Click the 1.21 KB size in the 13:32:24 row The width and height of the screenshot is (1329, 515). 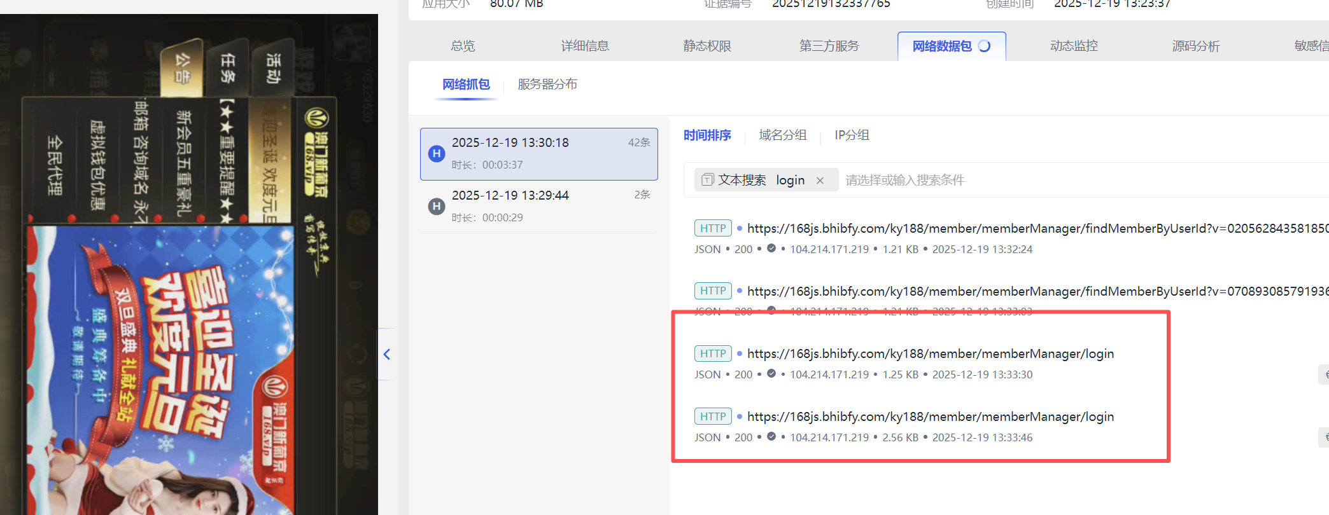(900, 249)
